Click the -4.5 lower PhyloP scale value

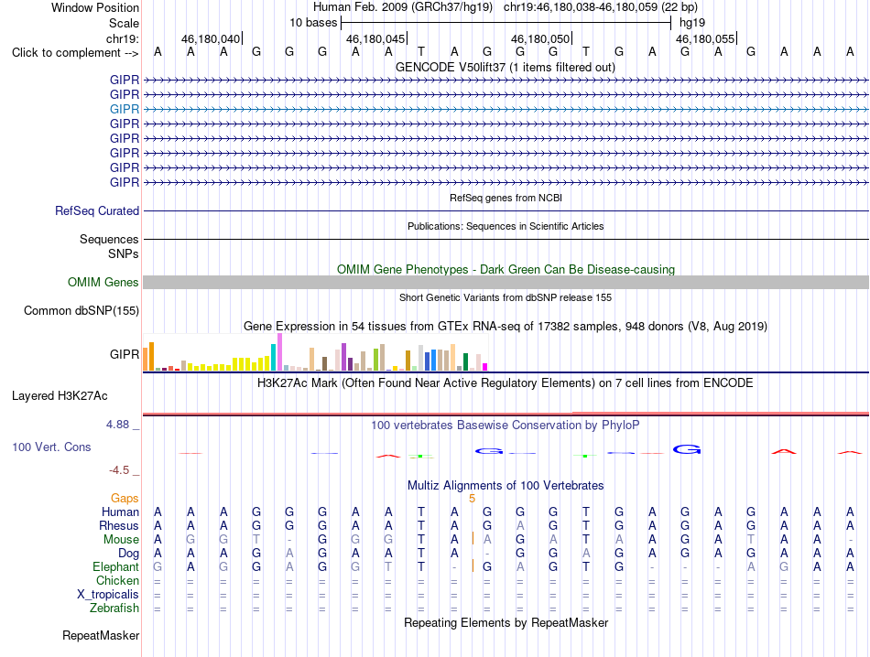(119, 470)
